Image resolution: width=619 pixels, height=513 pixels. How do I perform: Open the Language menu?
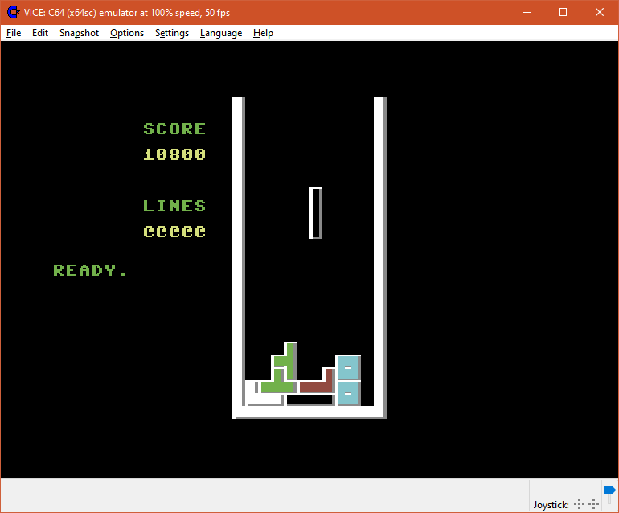pyautogui.click(x=221, y=33)
